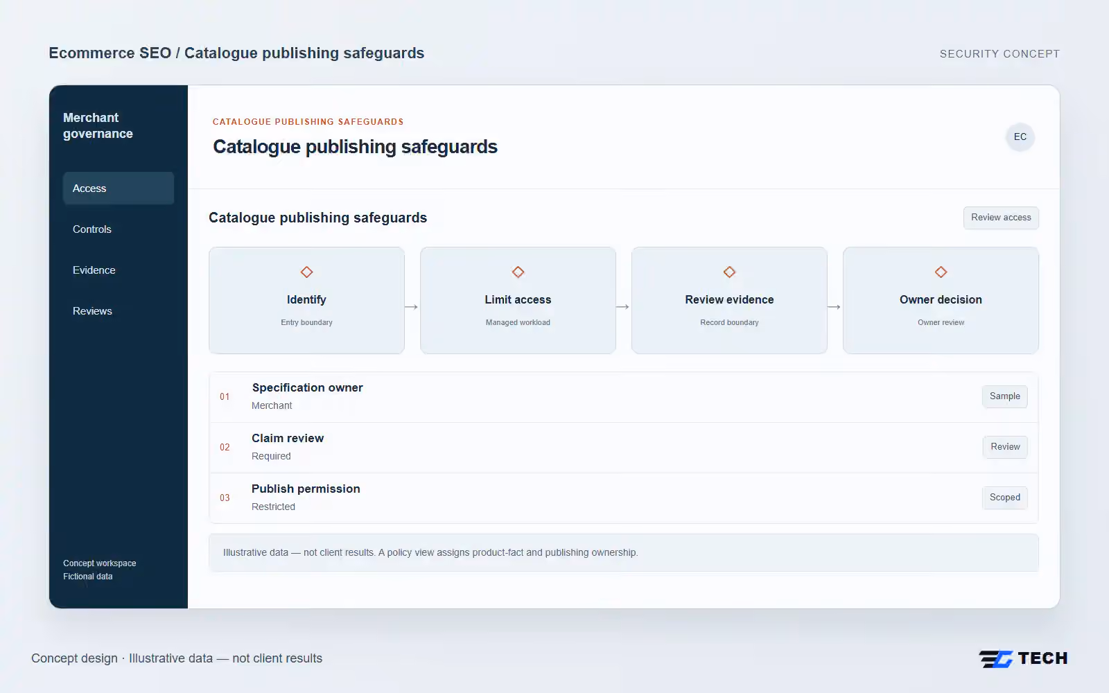
Task: Click the diamond icon above Limit access
Action: pyautogui.click(x=518, y=272)
